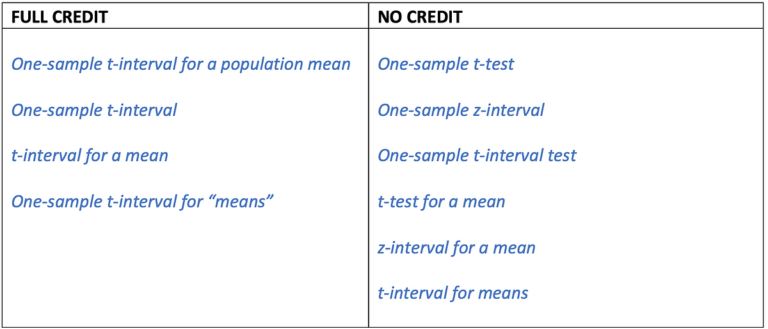Click the "t-interval for means" no credit entry
Viewport: 768px width, 329px height.
pos(453,294)
